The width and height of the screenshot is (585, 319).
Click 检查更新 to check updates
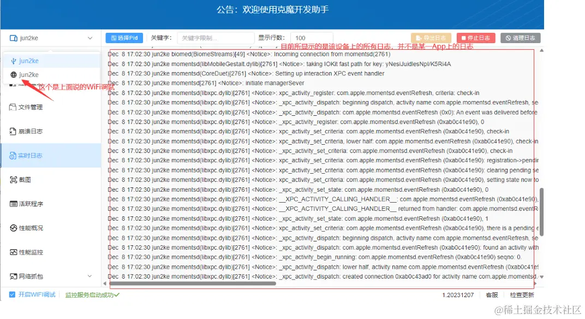tap(522, 295)
